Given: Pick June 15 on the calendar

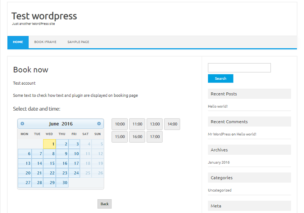Looking at the screenshot, I should (49, 163).
